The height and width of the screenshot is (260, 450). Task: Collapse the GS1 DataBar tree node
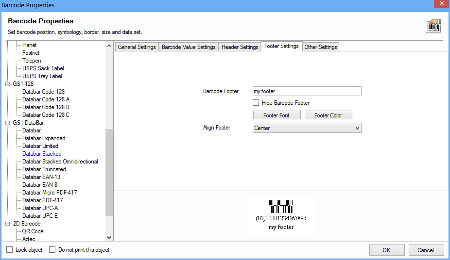point(8,123)
